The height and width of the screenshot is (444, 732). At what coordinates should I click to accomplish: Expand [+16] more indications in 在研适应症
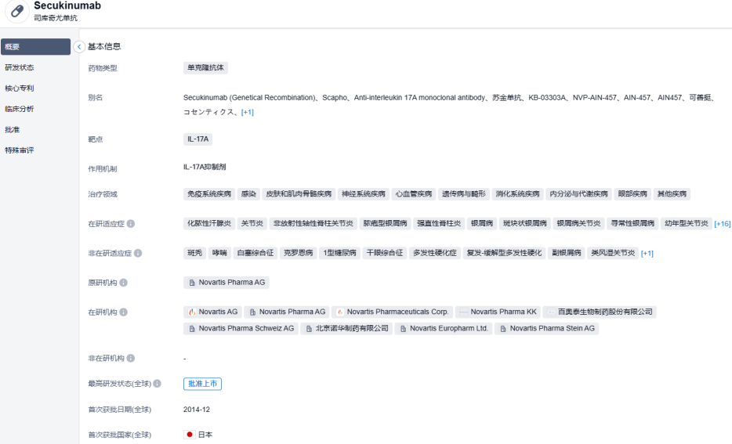click(722, 224)
